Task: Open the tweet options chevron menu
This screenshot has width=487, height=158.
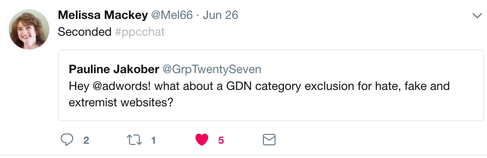Action: (477, 16)
